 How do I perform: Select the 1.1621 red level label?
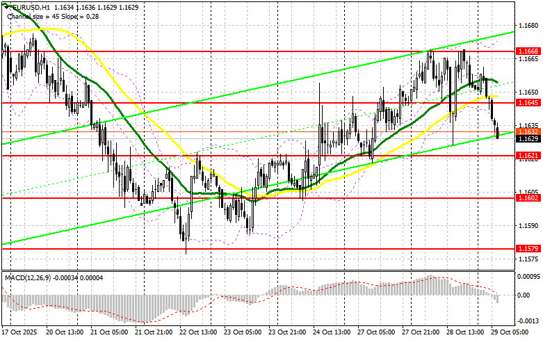click(x=528, y=156)
